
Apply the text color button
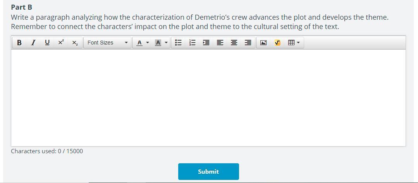139,43
